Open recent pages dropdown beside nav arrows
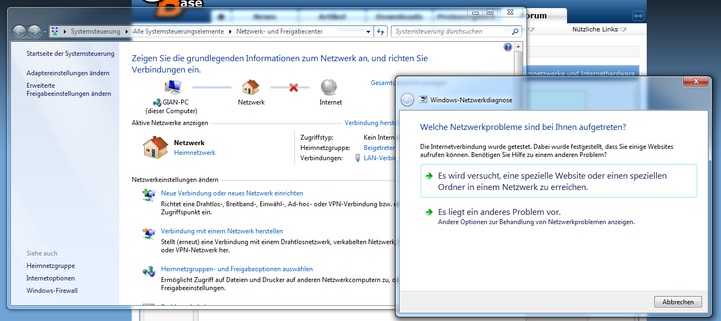This screenshot has width=721, height=321. coord(45,32)
